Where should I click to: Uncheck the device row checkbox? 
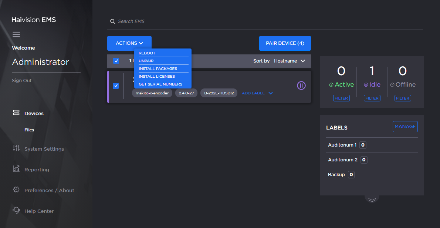[116, 85]
